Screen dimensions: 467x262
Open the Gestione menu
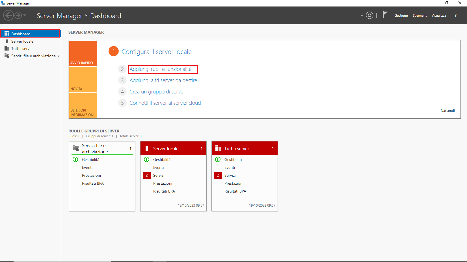click(401, 16)
